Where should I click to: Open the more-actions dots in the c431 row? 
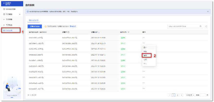tap(144, 77)
